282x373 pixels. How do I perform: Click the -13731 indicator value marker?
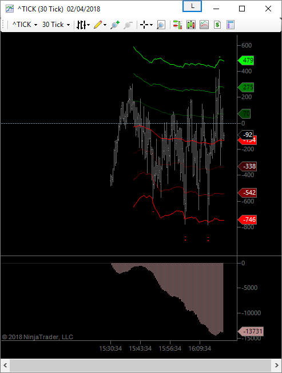[x=251, y=331]
